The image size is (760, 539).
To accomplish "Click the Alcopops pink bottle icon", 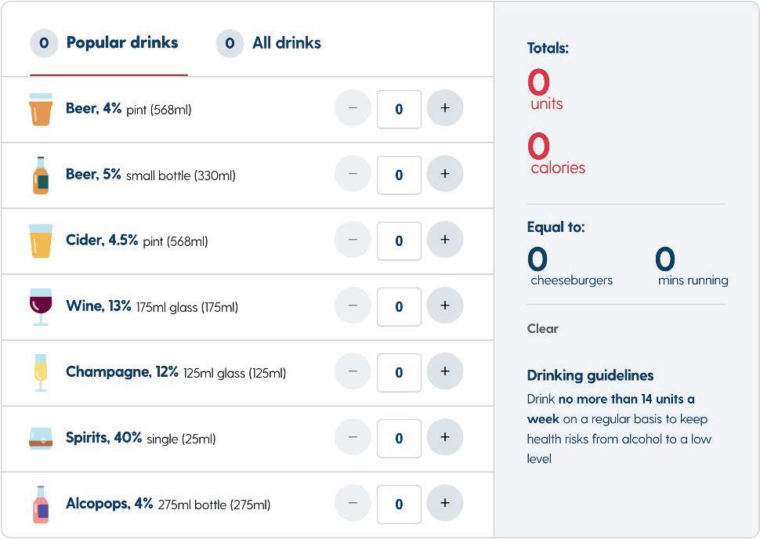I will click(x=41, y=505).
